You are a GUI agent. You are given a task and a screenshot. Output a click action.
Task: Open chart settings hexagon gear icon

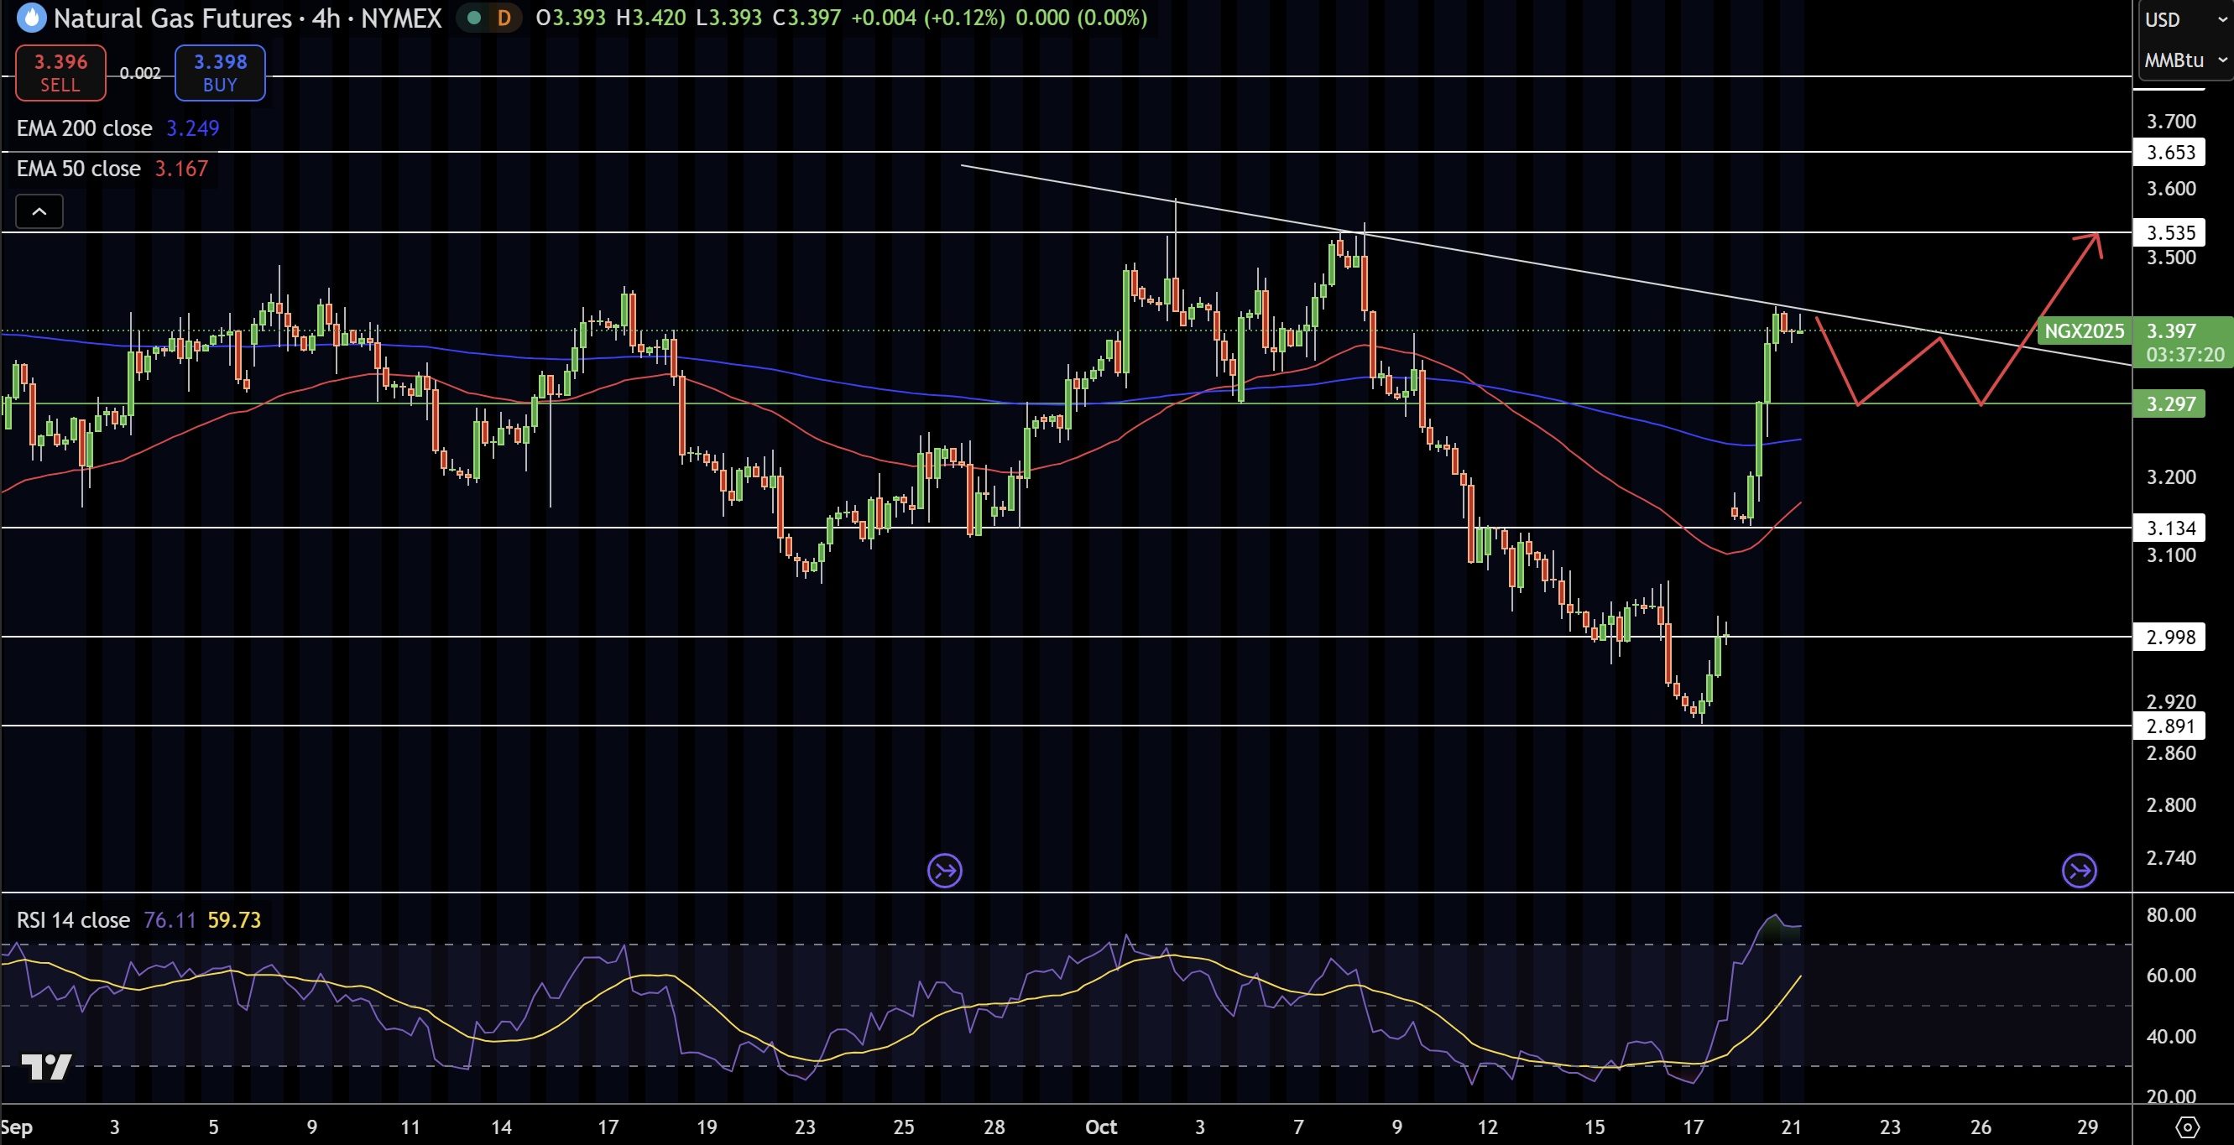tap(2187, 1127)
